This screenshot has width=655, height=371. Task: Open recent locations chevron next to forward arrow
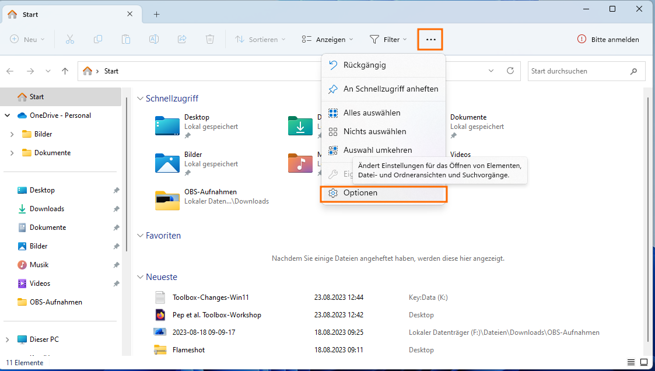click(48, 71)
